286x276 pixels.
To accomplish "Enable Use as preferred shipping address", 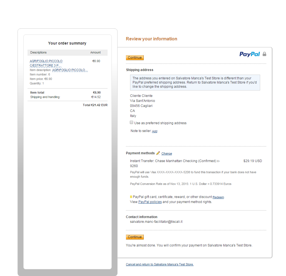I will [131, 123].
